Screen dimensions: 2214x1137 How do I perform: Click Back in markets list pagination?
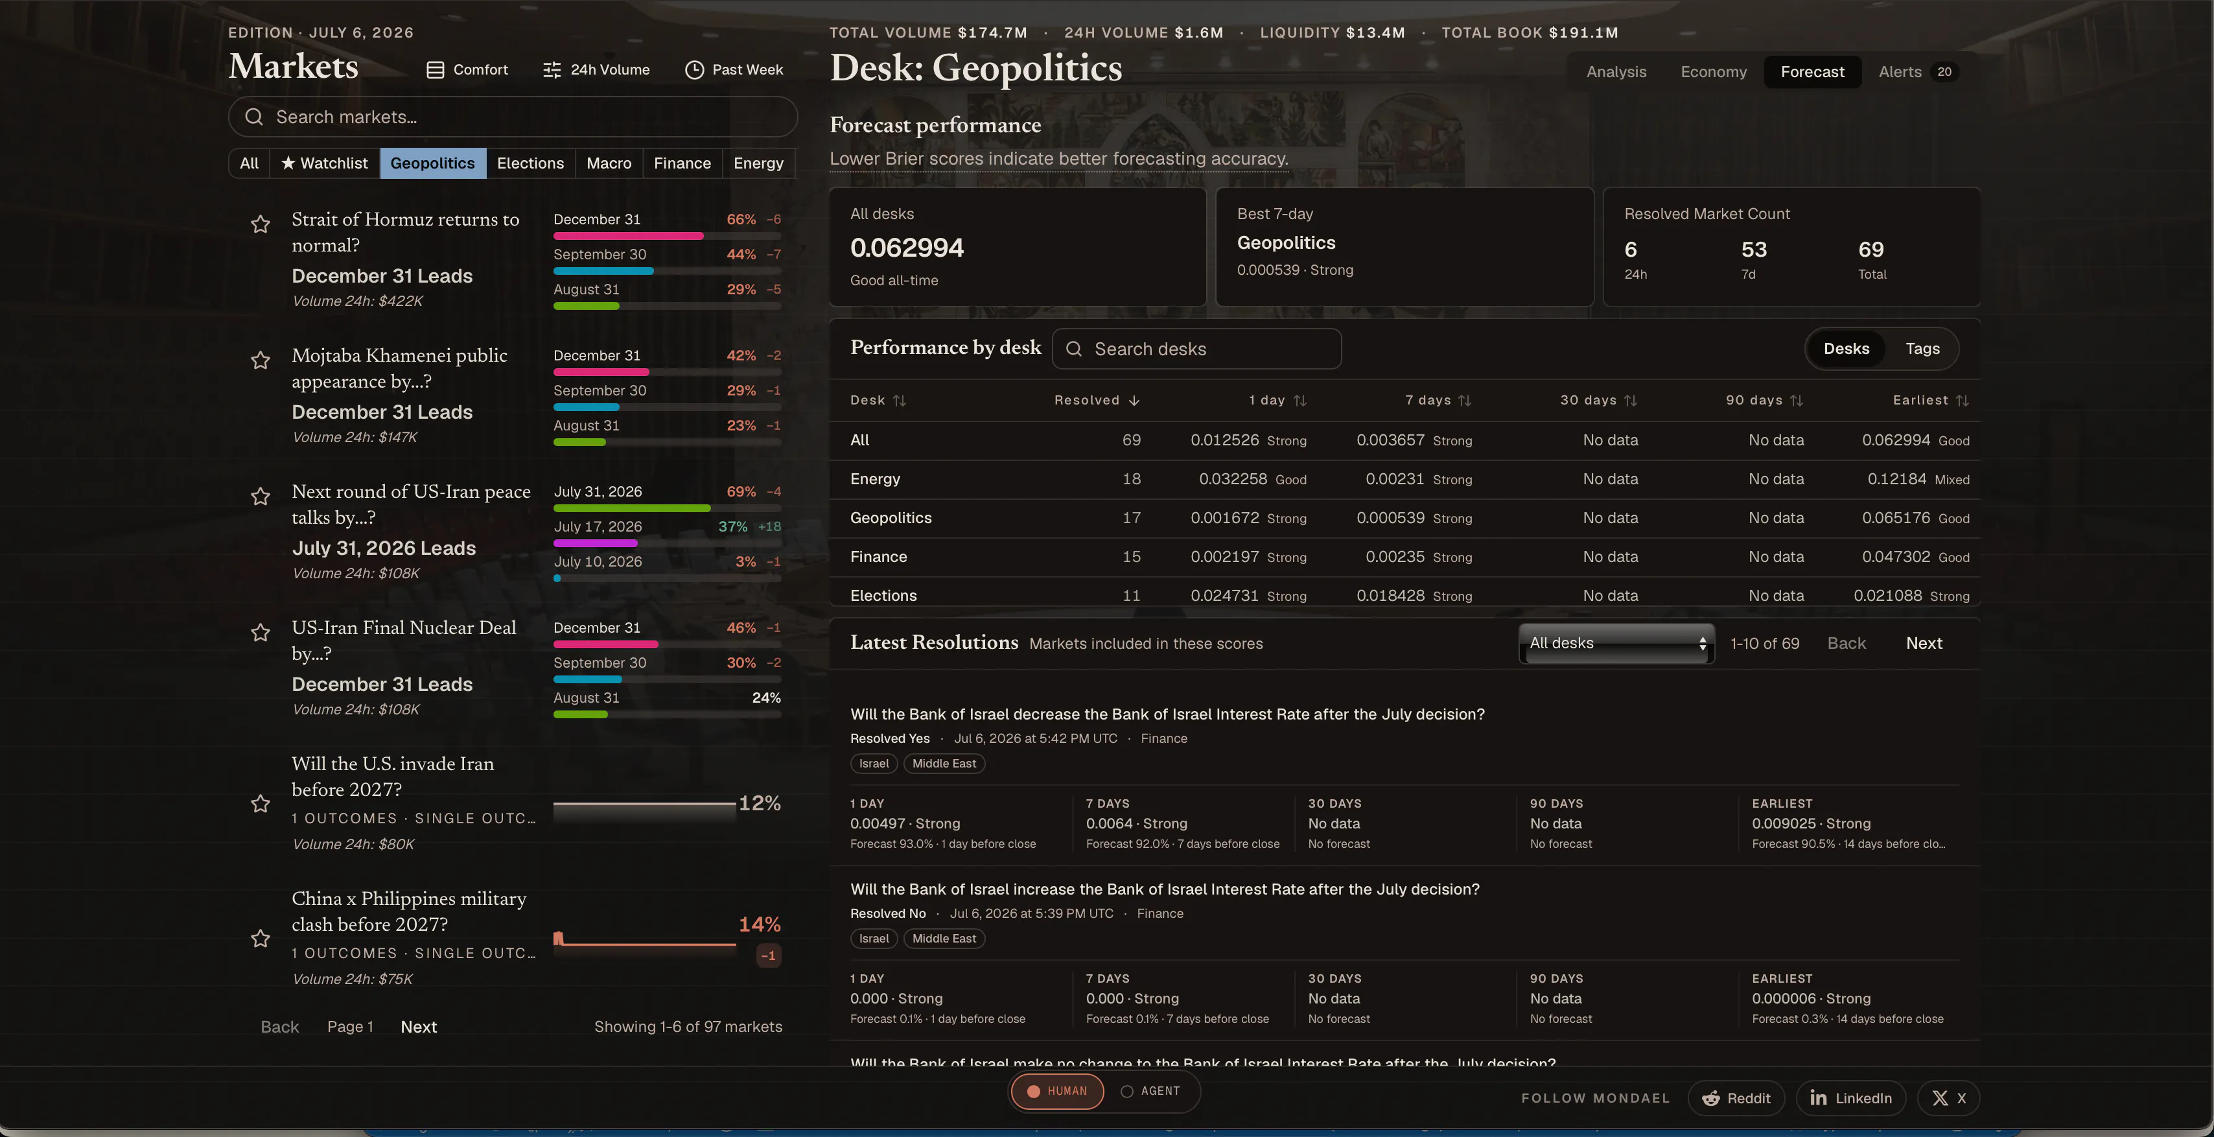[279, 1027]
